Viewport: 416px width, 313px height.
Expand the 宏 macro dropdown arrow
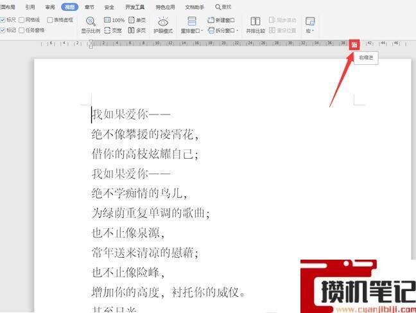(313, 31)
